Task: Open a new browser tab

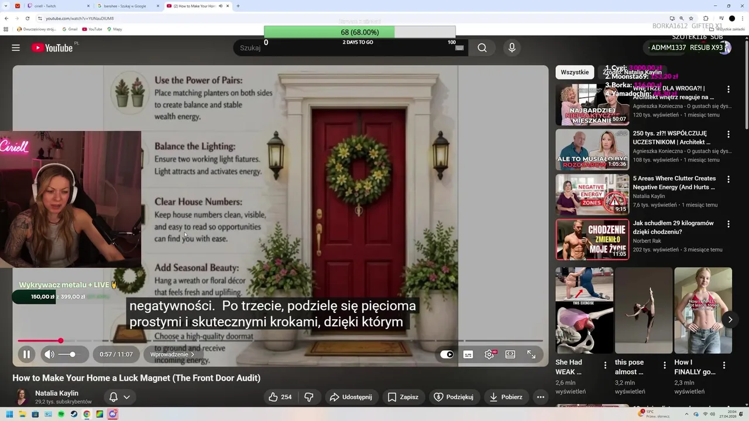Action: (238, 6)
